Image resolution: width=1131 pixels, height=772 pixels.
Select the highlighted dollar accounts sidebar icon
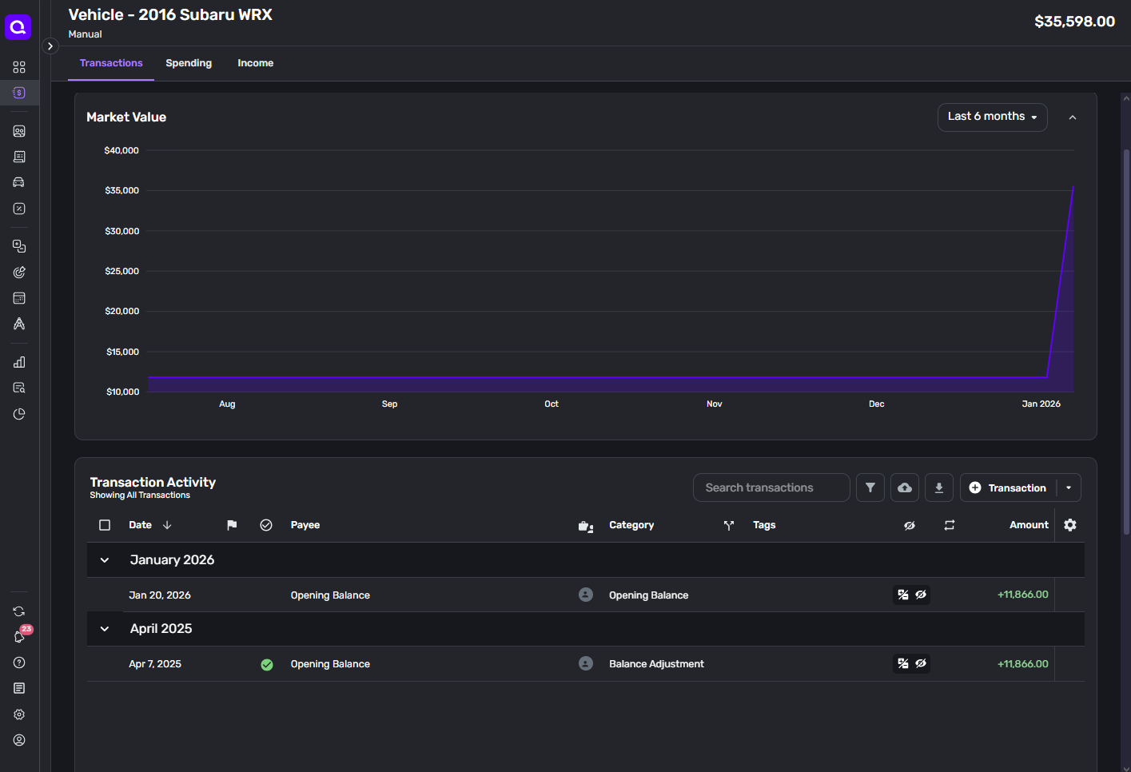click(x=19, y=93)
